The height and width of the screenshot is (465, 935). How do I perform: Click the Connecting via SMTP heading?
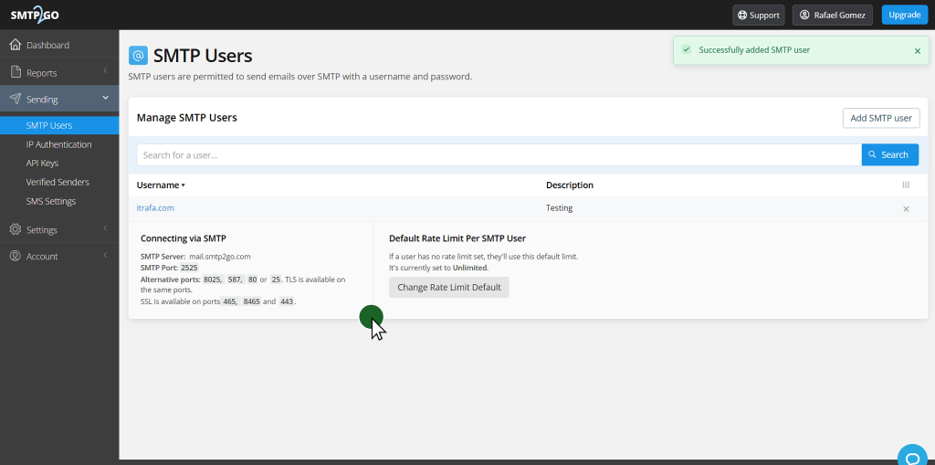point(183,238)
